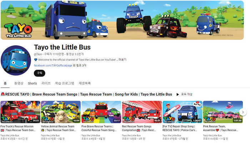The width and height of the screenshot is (250, 166).
Task: Click Pink Rescue Team, Assemble video title
Action: (220, 128)
